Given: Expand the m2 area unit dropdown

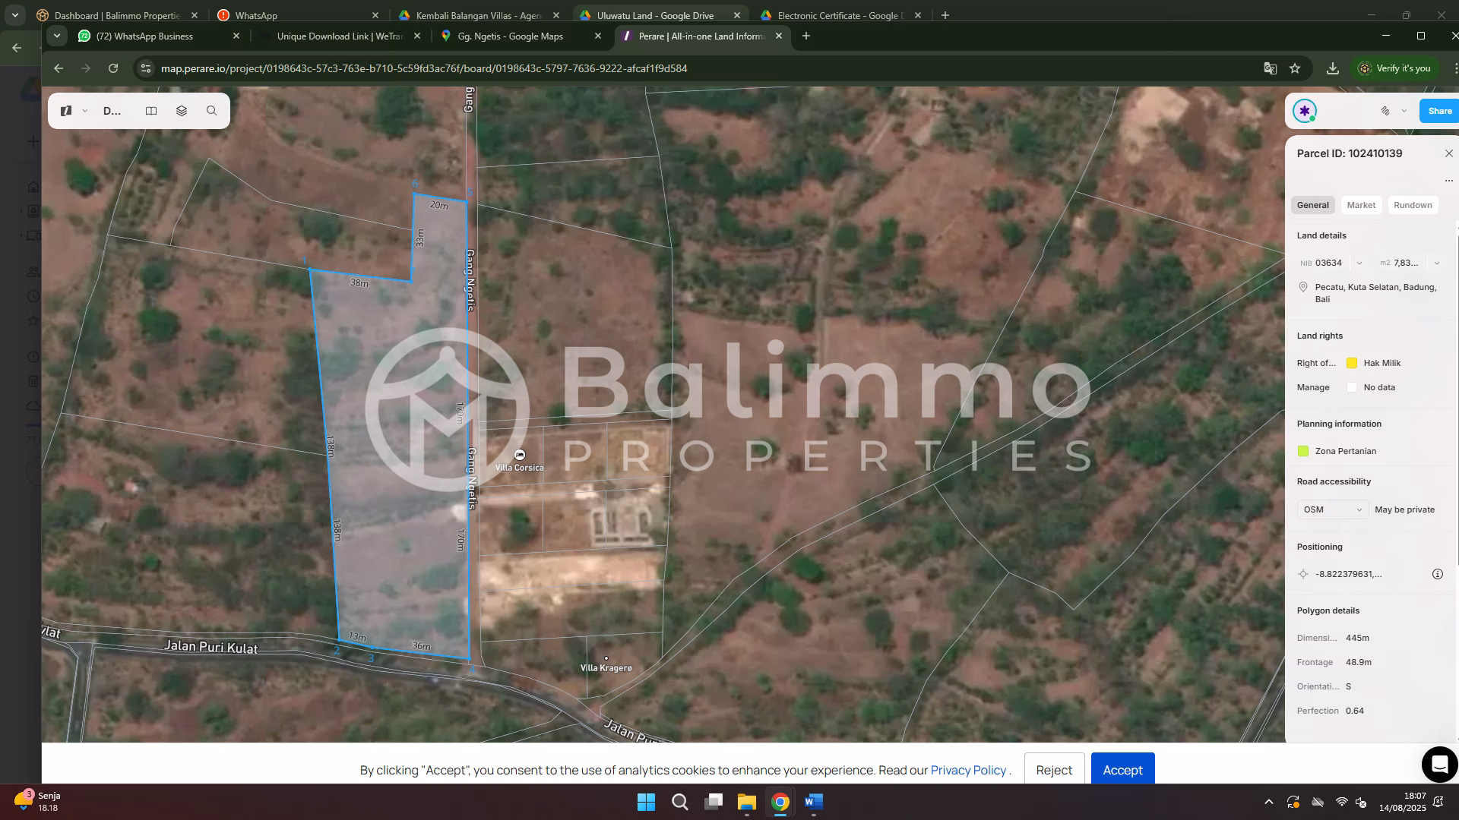Looking at the screenshot, I should (1436, 263).
